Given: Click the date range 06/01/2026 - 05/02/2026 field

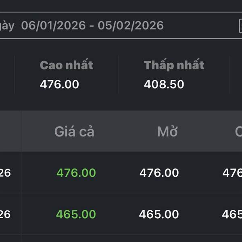Looking at the screenshot, I should click(x=92, y=26).
